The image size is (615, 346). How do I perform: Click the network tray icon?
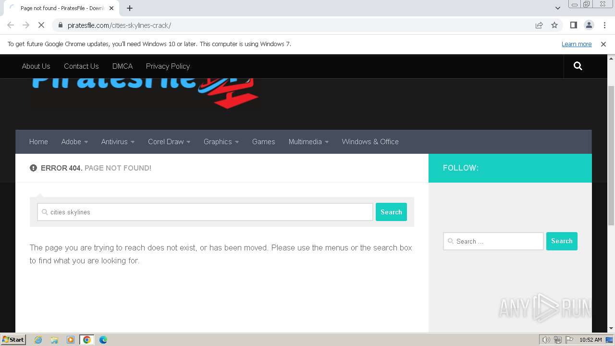(558, 340)
